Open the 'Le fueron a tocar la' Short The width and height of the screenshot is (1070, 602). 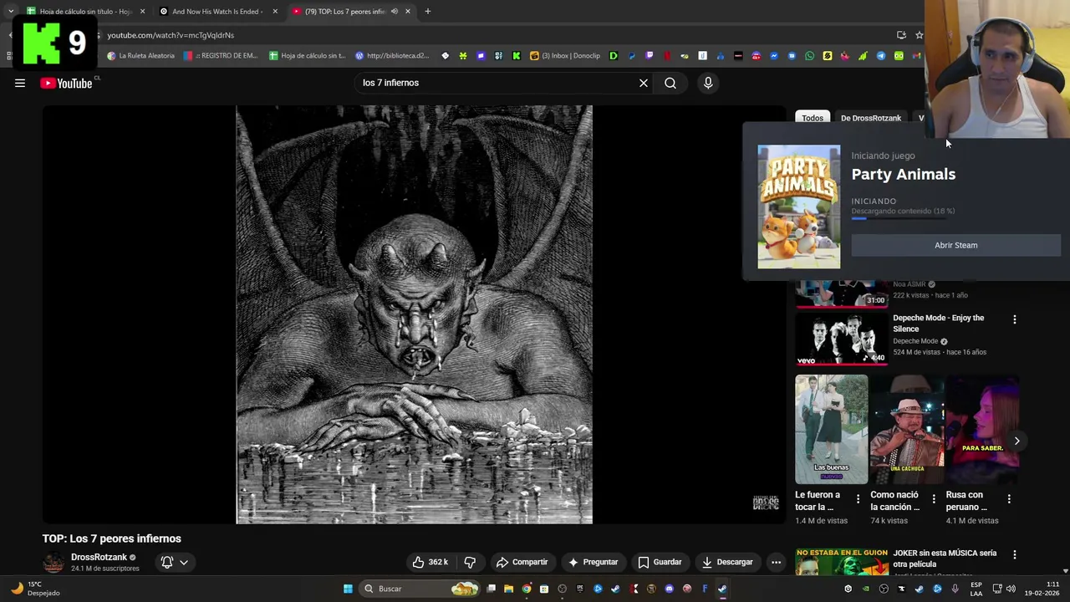pyautogui.click(x=831, y=429)
